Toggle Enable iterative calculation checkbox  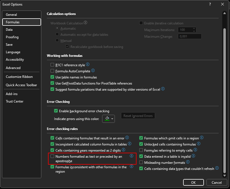coord(141,23)
